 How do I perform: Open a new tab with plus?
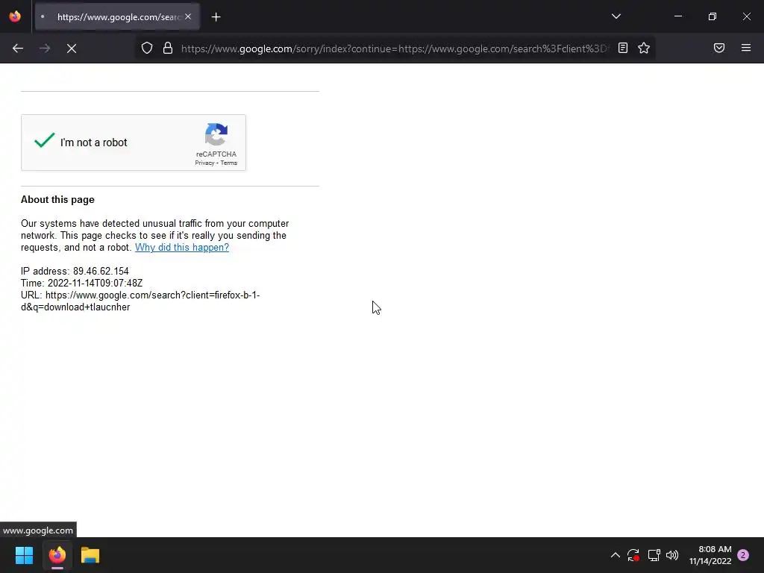pos(216,17)
